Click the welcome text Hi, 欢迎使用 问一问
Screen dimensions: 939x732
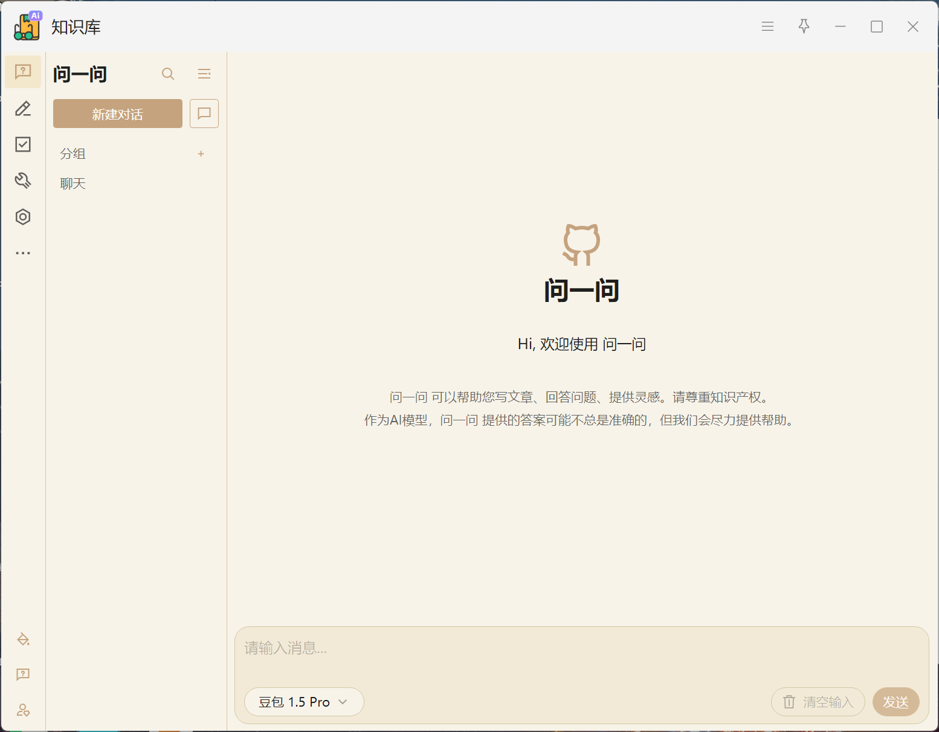tap(582, 344)
